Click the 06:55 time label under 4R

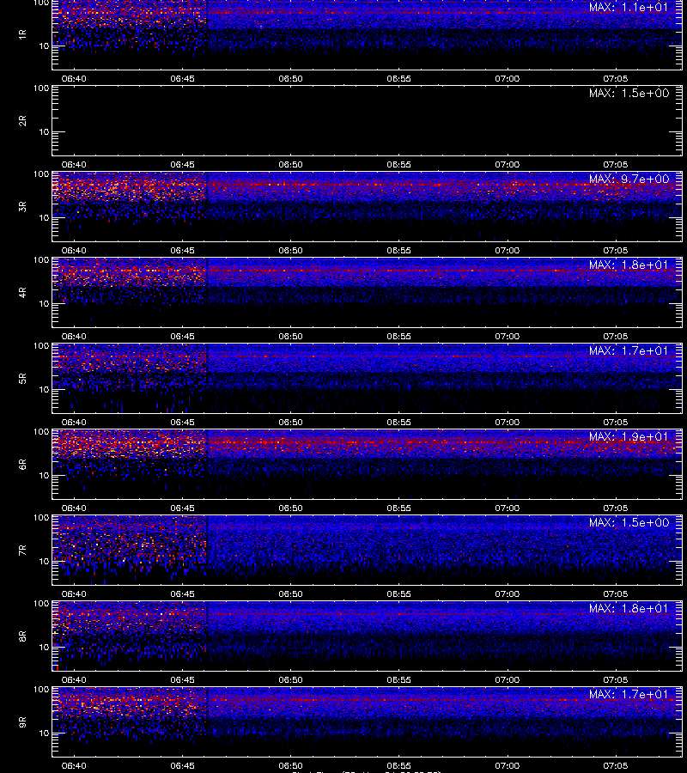coord(398,336)
